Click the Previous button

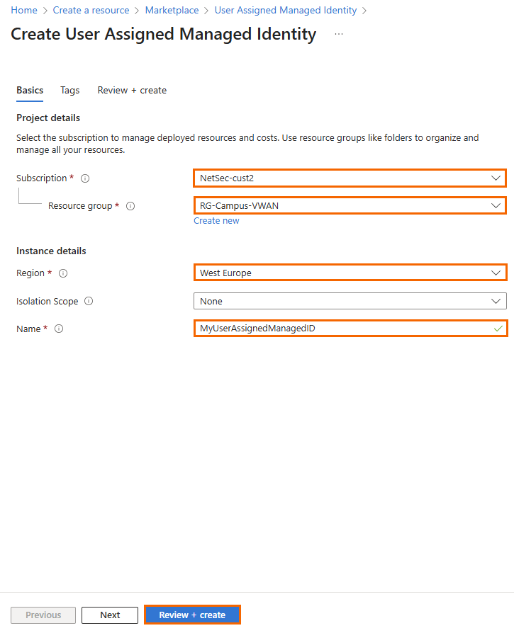pyautogui.click(x=43, y=615)
